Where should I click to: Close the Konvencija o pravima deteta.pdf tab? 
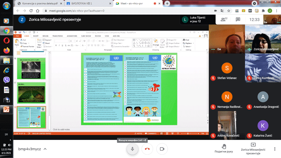tap(61, 3)
